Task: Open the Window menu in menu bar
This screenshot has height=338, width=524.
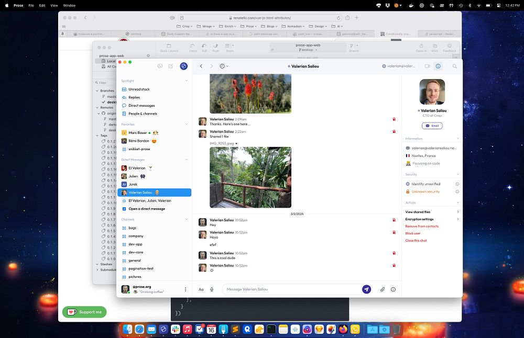Action: click(70, 5)
